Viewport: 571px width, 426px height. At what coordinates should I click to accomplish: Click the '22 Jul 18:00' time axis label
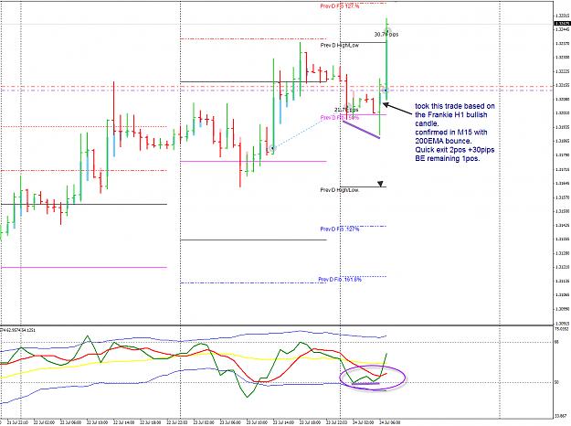coord(151,422)
